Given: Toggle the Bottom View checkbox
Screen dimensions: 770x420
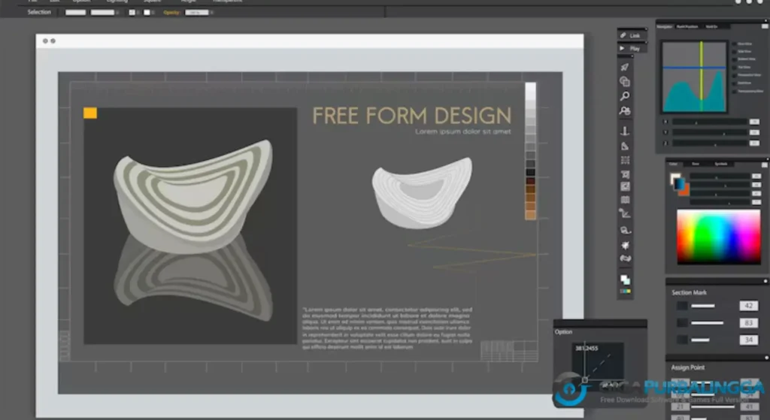Looking at the screenshot, I should coord(734,59).
